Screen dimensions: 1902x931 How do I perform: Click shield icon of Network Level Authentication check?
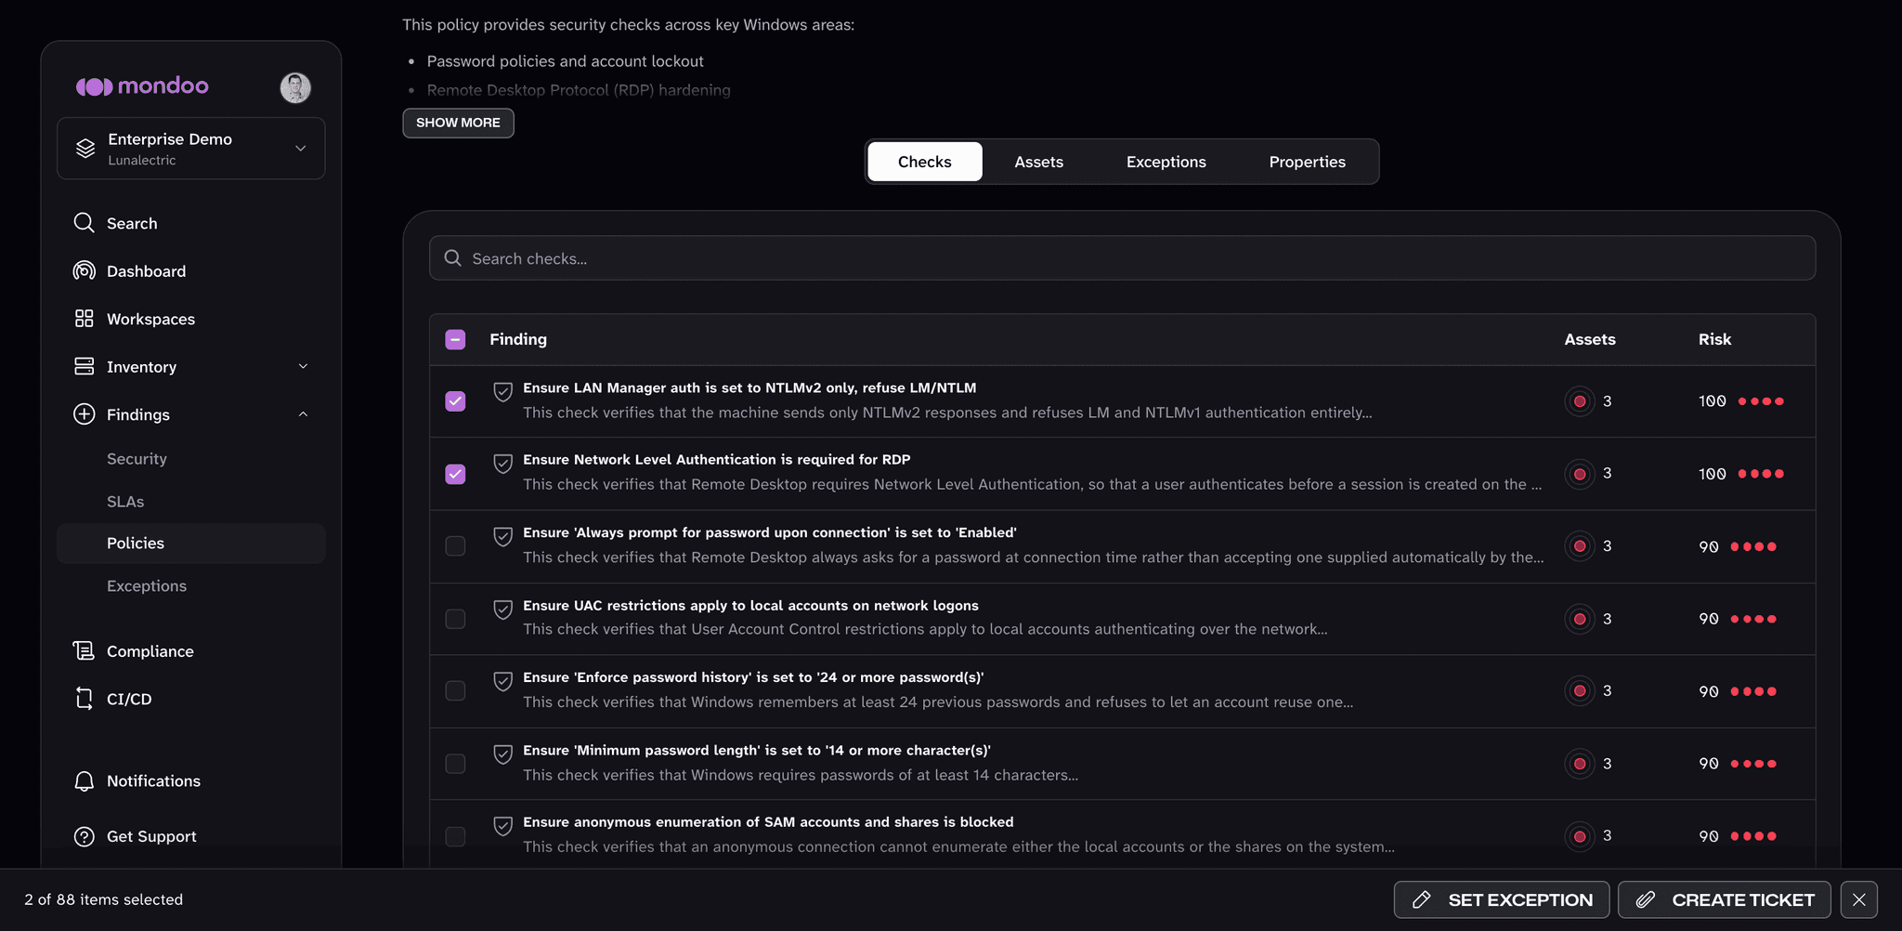(502, 464)
